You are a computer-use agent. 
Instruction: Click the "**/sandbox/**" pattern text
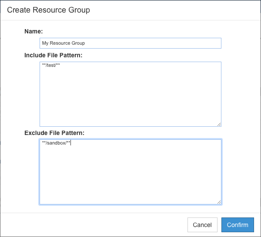(x=56, y=143)
